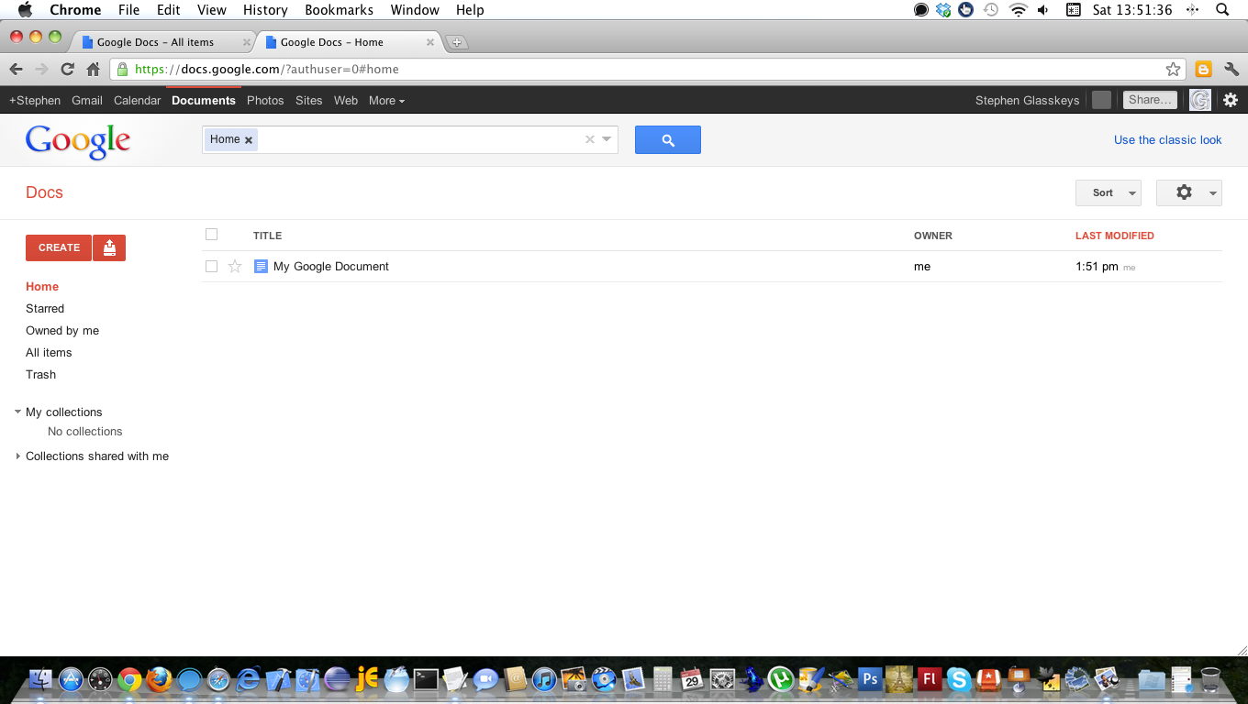Star the My Google Document item
The width and height of the screenshot is (1248, 704).
235,267
